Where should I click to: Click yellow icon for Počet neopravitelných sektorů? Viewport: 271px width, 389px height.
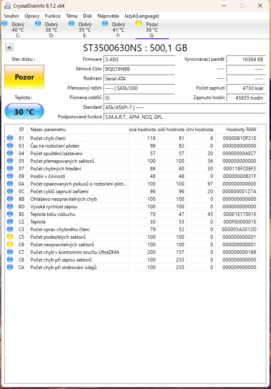[10, 245]
